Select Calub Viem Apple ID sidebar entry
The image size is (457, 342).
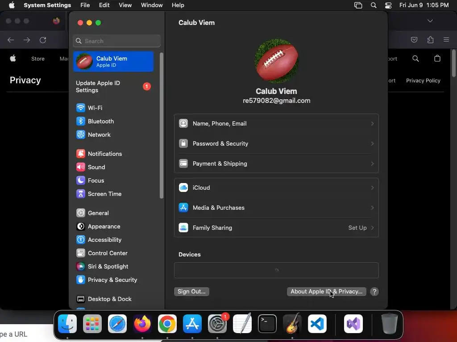[113, 61]
